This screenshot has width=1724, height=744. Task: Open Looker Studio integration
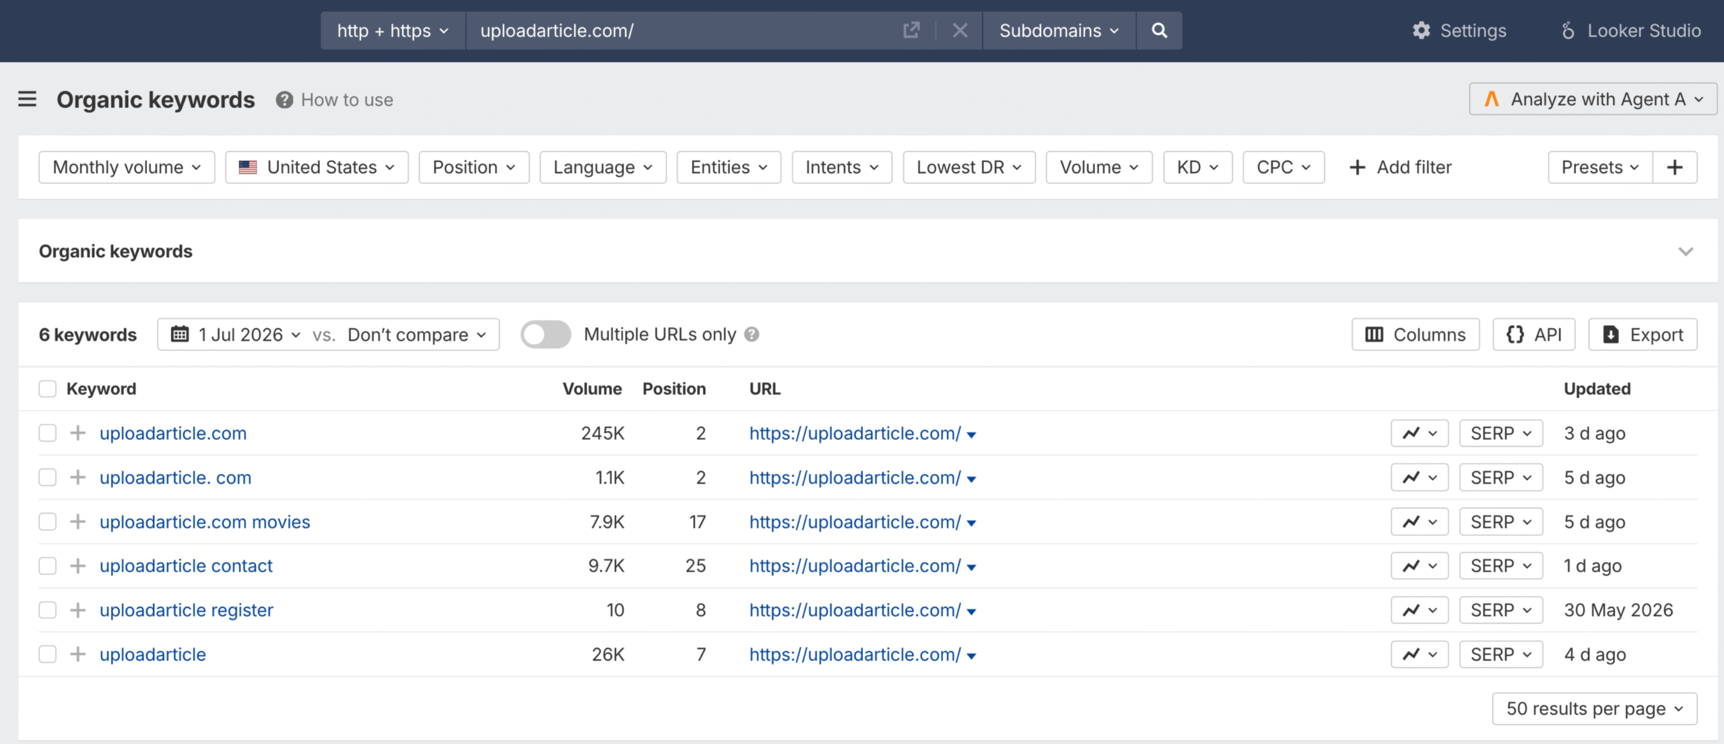click(x=1630, y=30)
